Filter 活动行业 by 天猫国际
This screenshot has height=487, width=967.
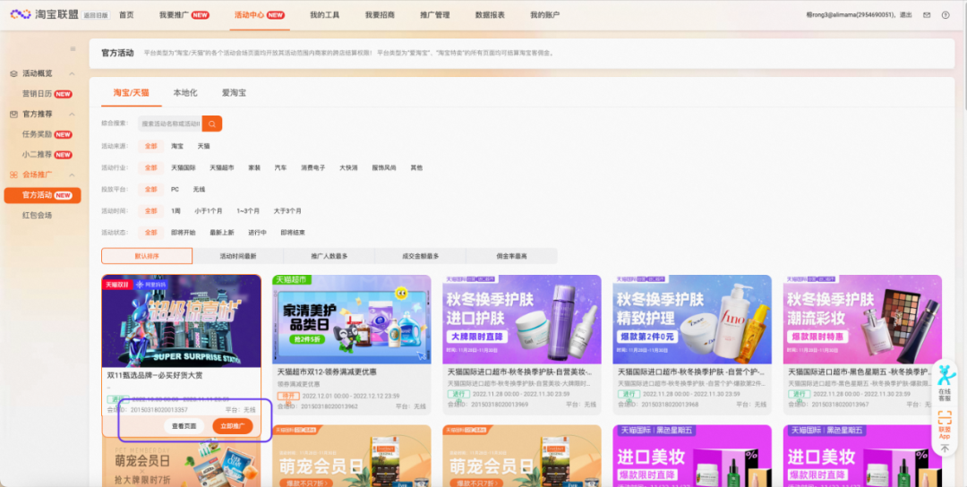coord(184,167)
